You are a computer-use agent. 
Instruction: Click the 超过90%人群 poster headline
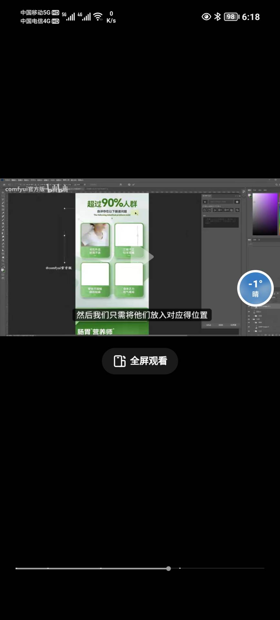(112, 203)
